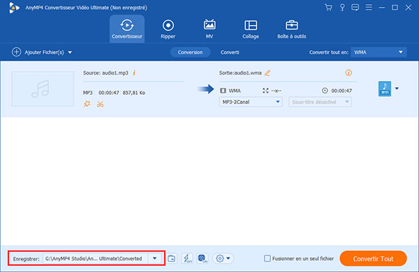Check Fusionner en un seul fichier

point(267,258)
